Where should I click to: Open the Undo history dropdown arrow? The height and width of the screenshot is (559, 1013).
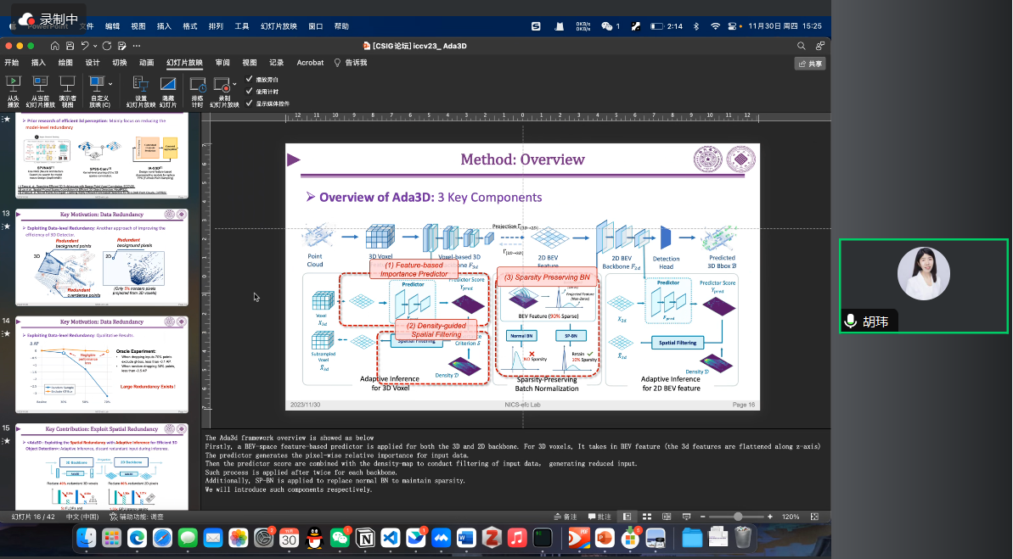pos(95,46)
